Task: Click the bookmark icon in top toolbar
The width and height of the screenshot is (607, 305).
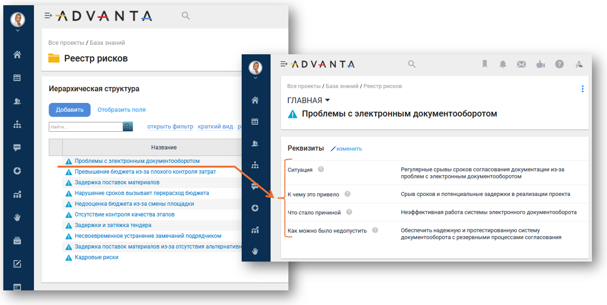Action: click(x=484, y=64)
